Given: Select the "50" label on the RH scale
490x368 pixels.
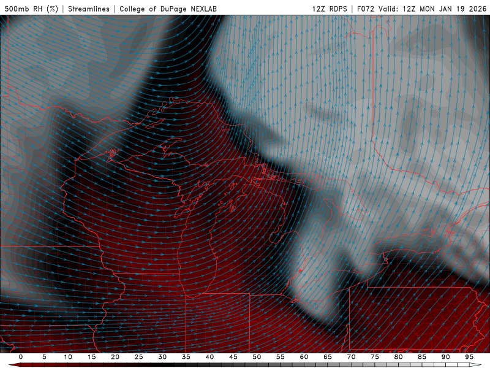Looking at the screenshot, I should click(257, 357).
